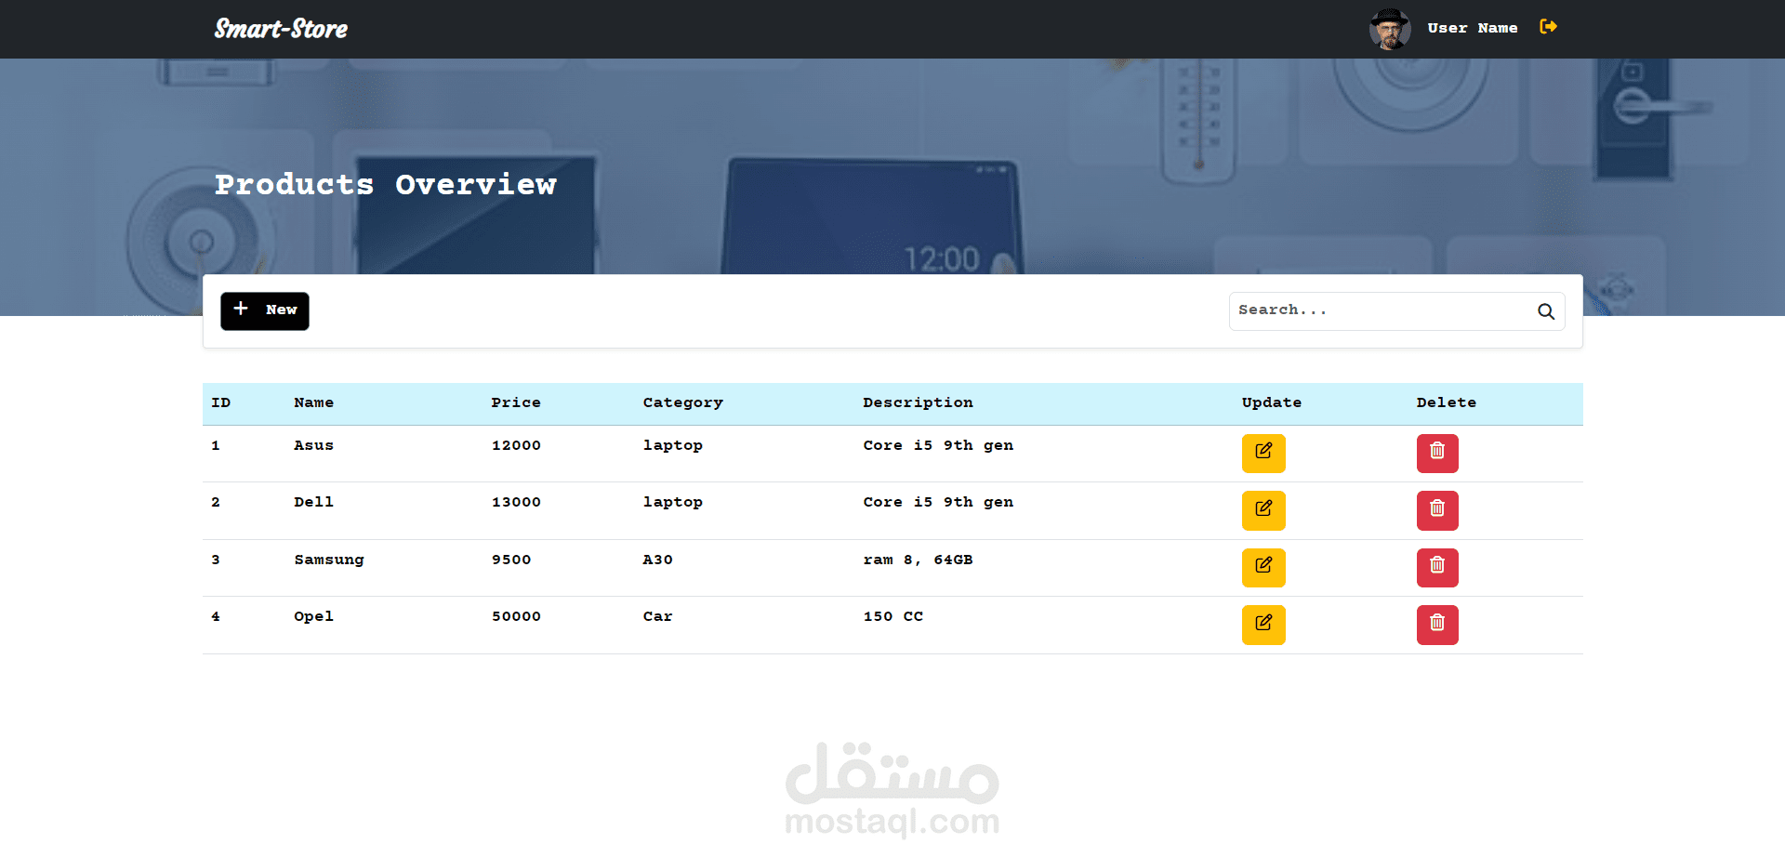Click the User Name label
This screenshot has height=857, width=1785.
[1473, 29]
